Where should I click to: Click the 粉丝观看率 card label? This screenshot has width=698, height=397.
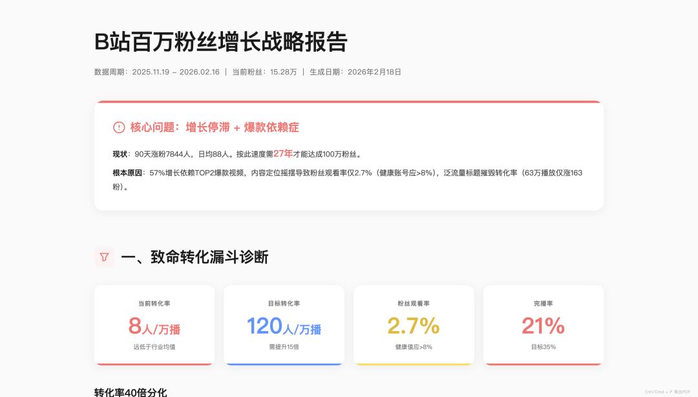point(414,303)
